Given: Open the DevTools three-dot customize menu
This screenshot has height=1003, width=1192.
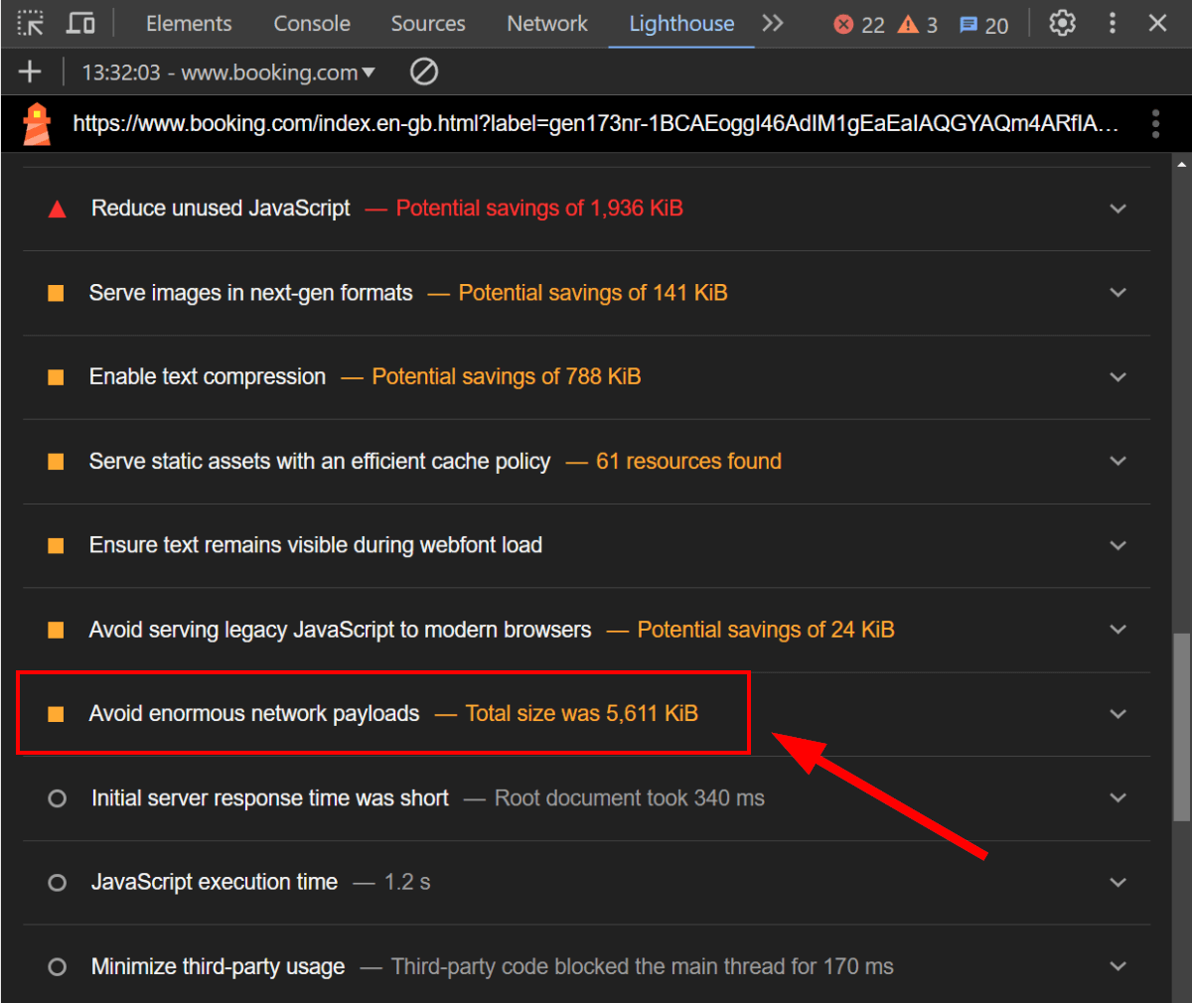Looking at the screenshot, I should pos(1112,23).
